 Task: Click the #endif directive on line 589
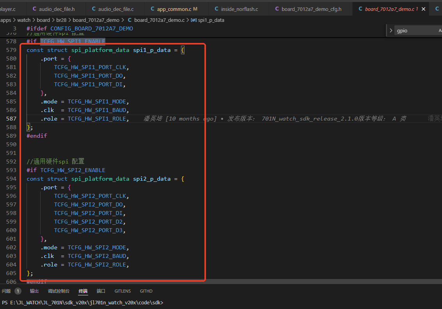pyautogui.click(x=37, y=136)
